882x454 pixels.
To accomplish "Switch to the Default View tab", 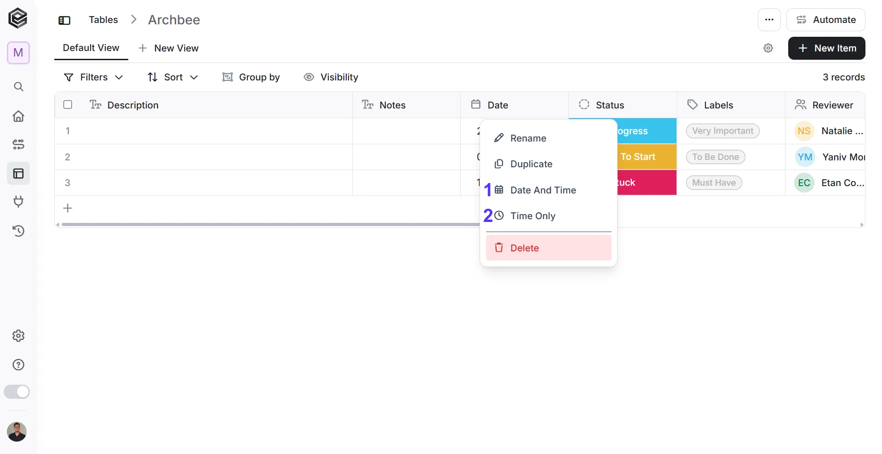I will (x=91, y=48).
